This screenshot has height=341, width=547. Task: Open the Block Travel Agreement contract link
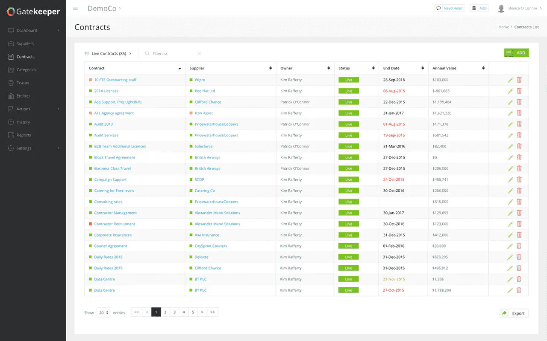click(115, 157)
